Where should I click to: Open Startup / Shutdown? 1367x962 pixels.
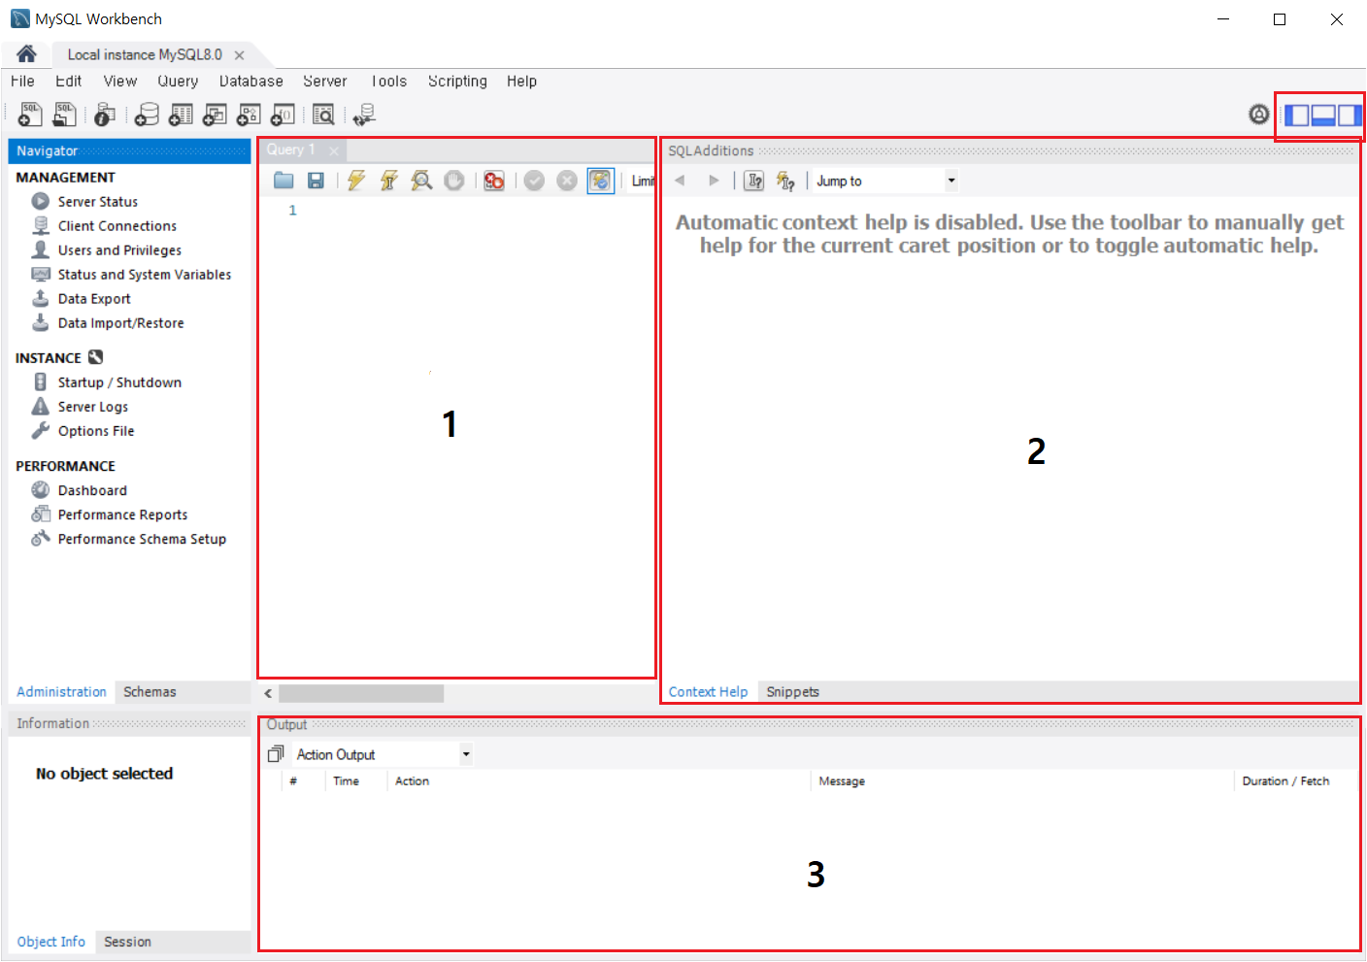119,382
